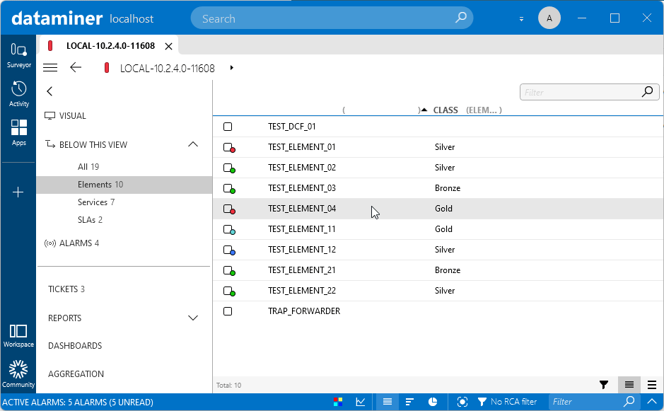Viewport: 664px width, 411px height.
Task: Collapse the side navigation with left chevron
Action: [49, 91]
